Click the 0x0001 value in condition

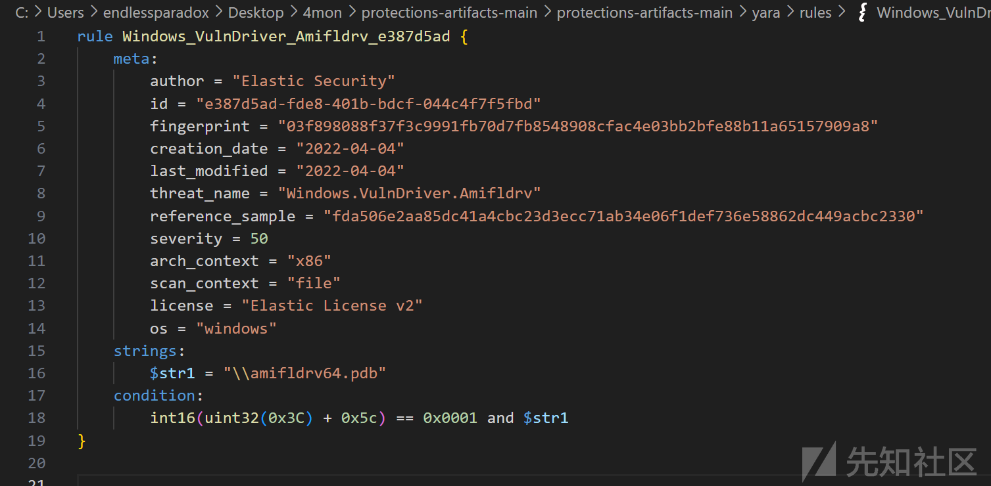point(450,418)
